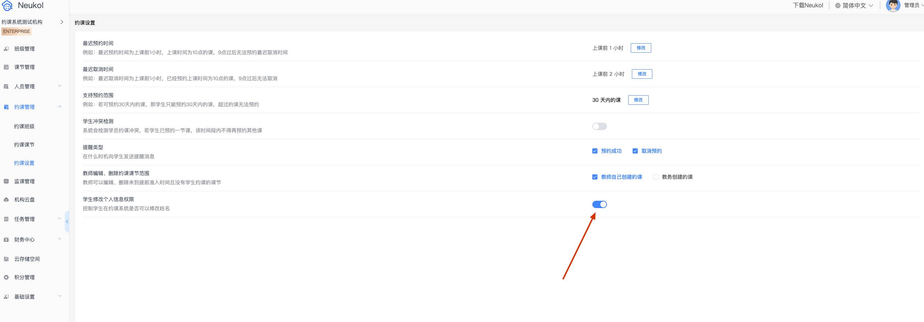Viewport: 924px width, 322px height.
Task: Click the Neukol brand name text
Action: [30, 5]
